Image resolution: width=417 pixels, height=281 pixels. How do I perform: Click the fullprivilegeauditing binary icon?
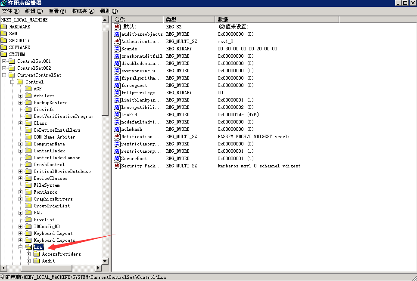(x=117, y=93)
